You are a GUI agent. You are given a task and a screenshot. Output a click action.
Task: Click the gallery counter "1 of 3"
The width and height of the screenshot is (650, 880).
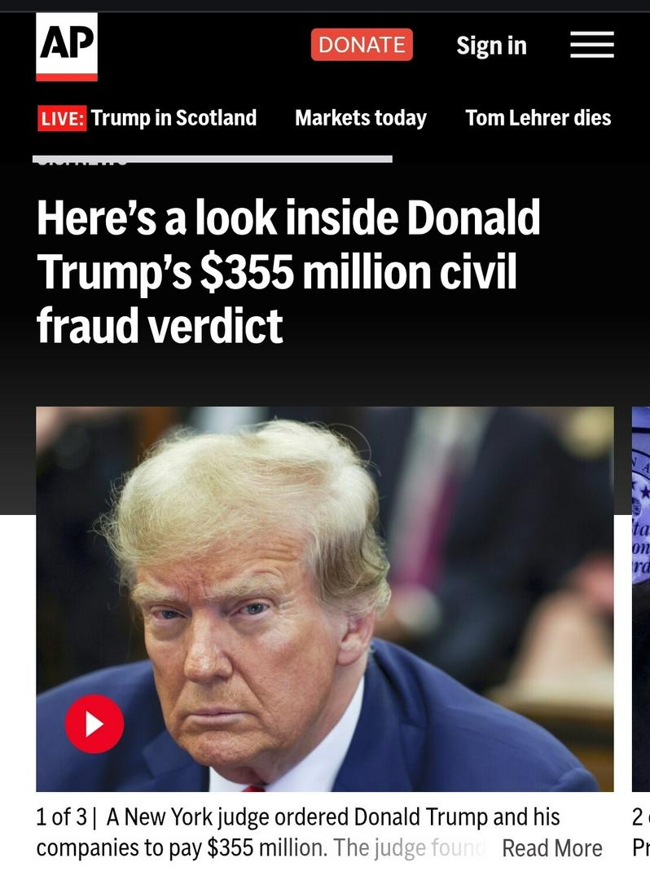point(62,817)
